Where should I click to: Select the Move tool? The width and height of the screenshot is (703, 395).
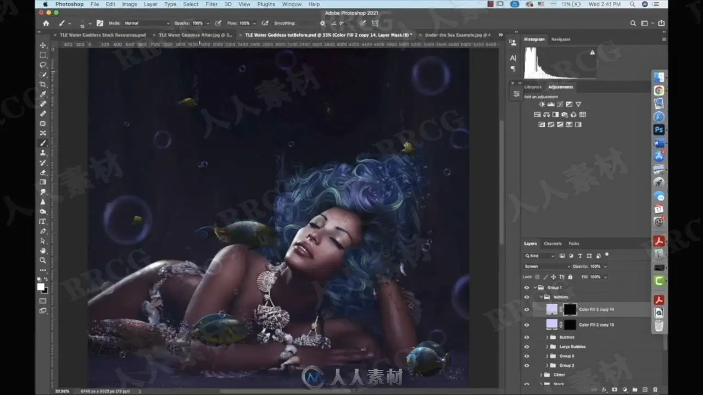pos(43,45)
